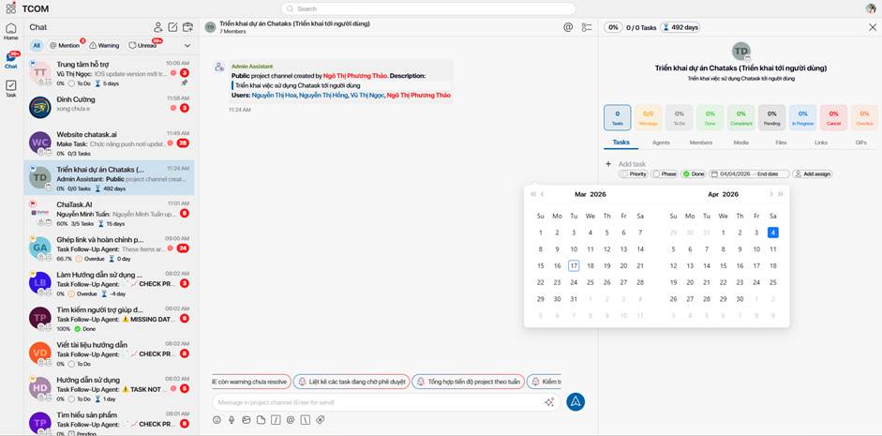The width and height of the screenshot is (882, 436).
Task: Click the tag label icon below message box
Action: click(320, 420)
